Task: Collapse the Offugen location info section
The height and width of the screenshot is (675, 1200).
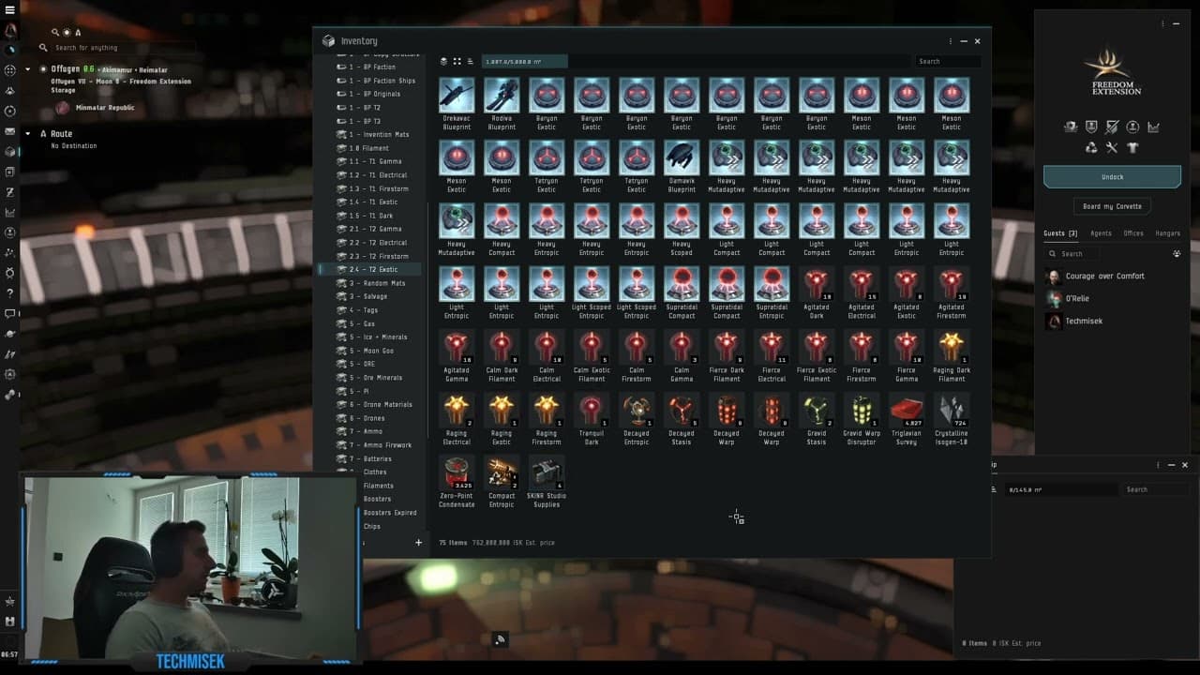Action: [x=28, y=68]
